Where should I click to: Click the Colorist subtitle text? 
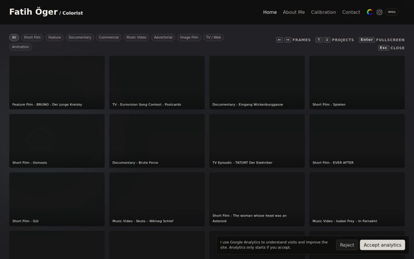[x=72, y=13]
